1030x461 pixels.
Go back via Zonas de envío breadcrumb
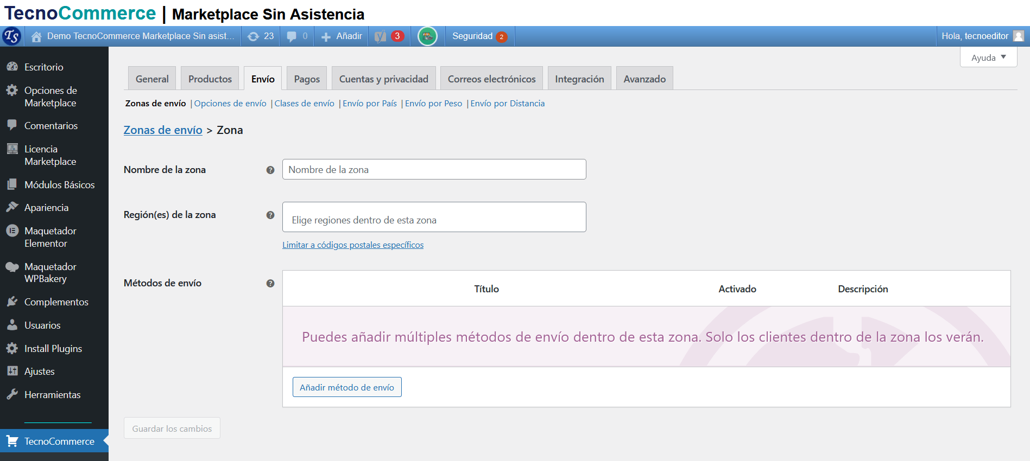tap(163, 130)
